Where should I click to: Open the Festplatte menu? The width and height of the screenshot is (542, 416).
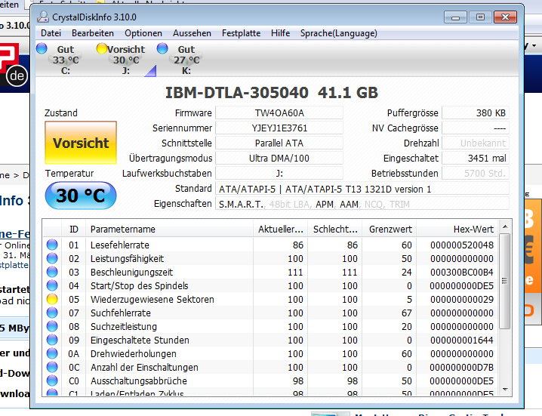click(241, 33)
